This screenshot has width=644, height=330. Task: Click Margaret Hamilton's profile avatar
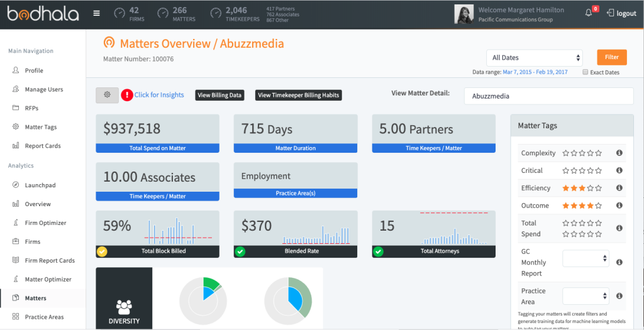[464, 14]
